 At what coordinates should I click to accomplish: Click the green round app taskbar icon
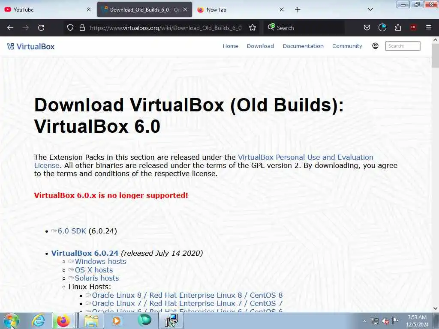144,320
